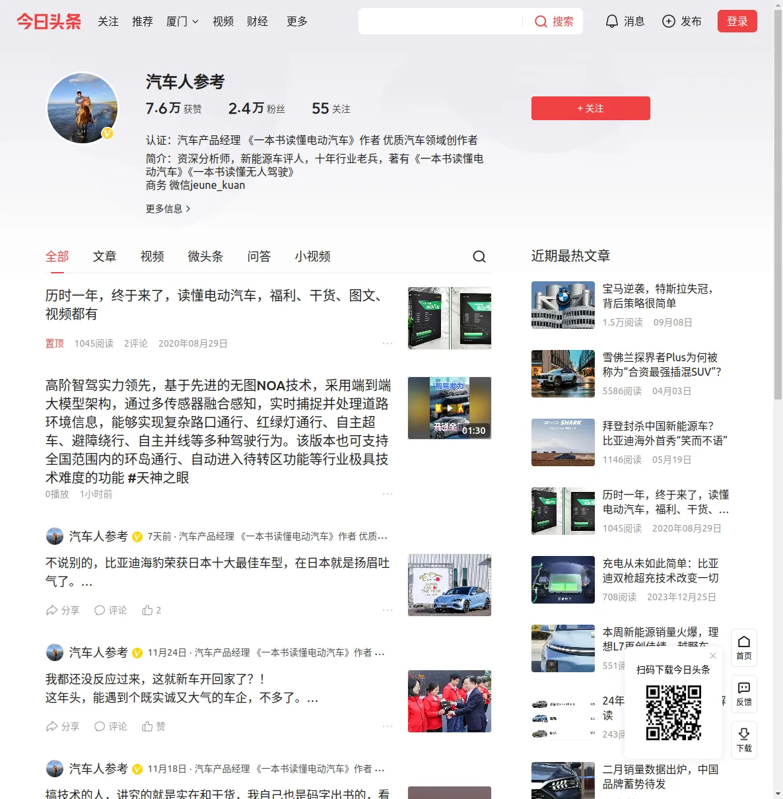Click the QR code image in download popup

(x=673, y=712)
